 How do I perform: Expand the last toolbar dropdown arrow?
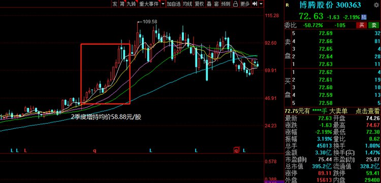click(x=261, y=4)
